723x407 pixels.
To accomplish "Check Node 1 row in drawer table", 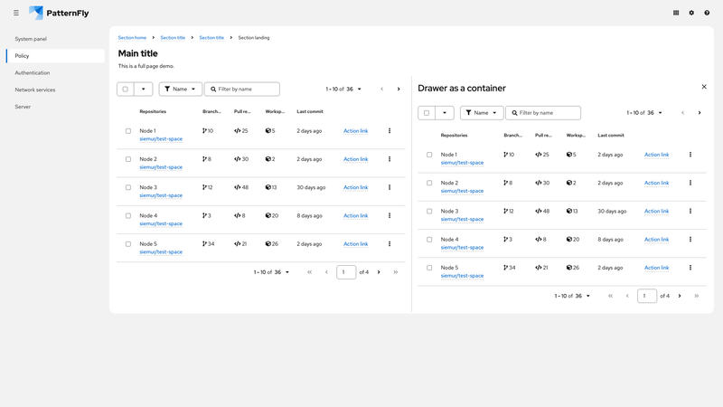I will (429, 155).
